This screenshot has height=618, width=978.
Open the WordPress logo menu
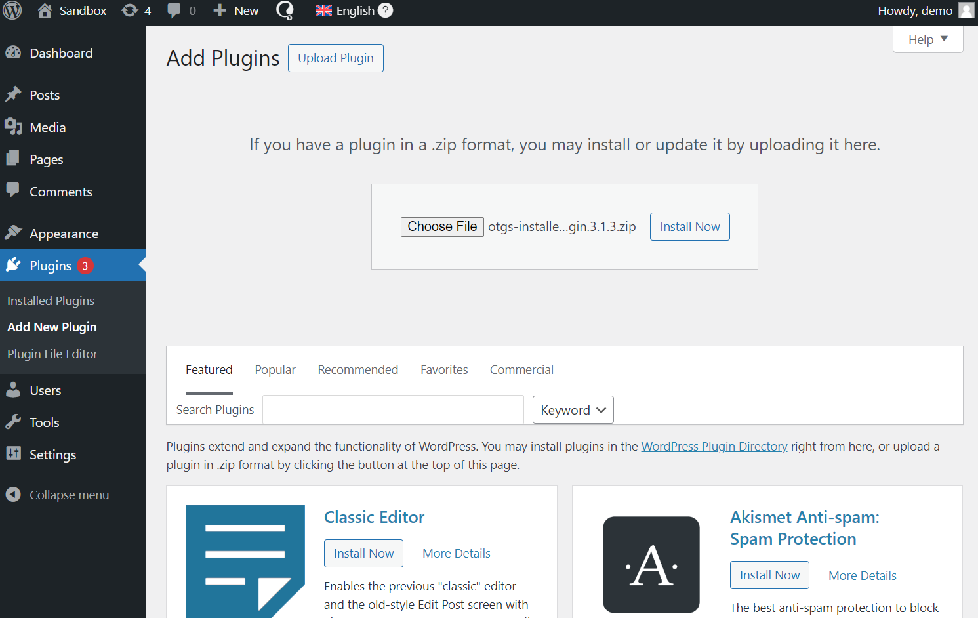pyautogui.click(x=12, y=10)
